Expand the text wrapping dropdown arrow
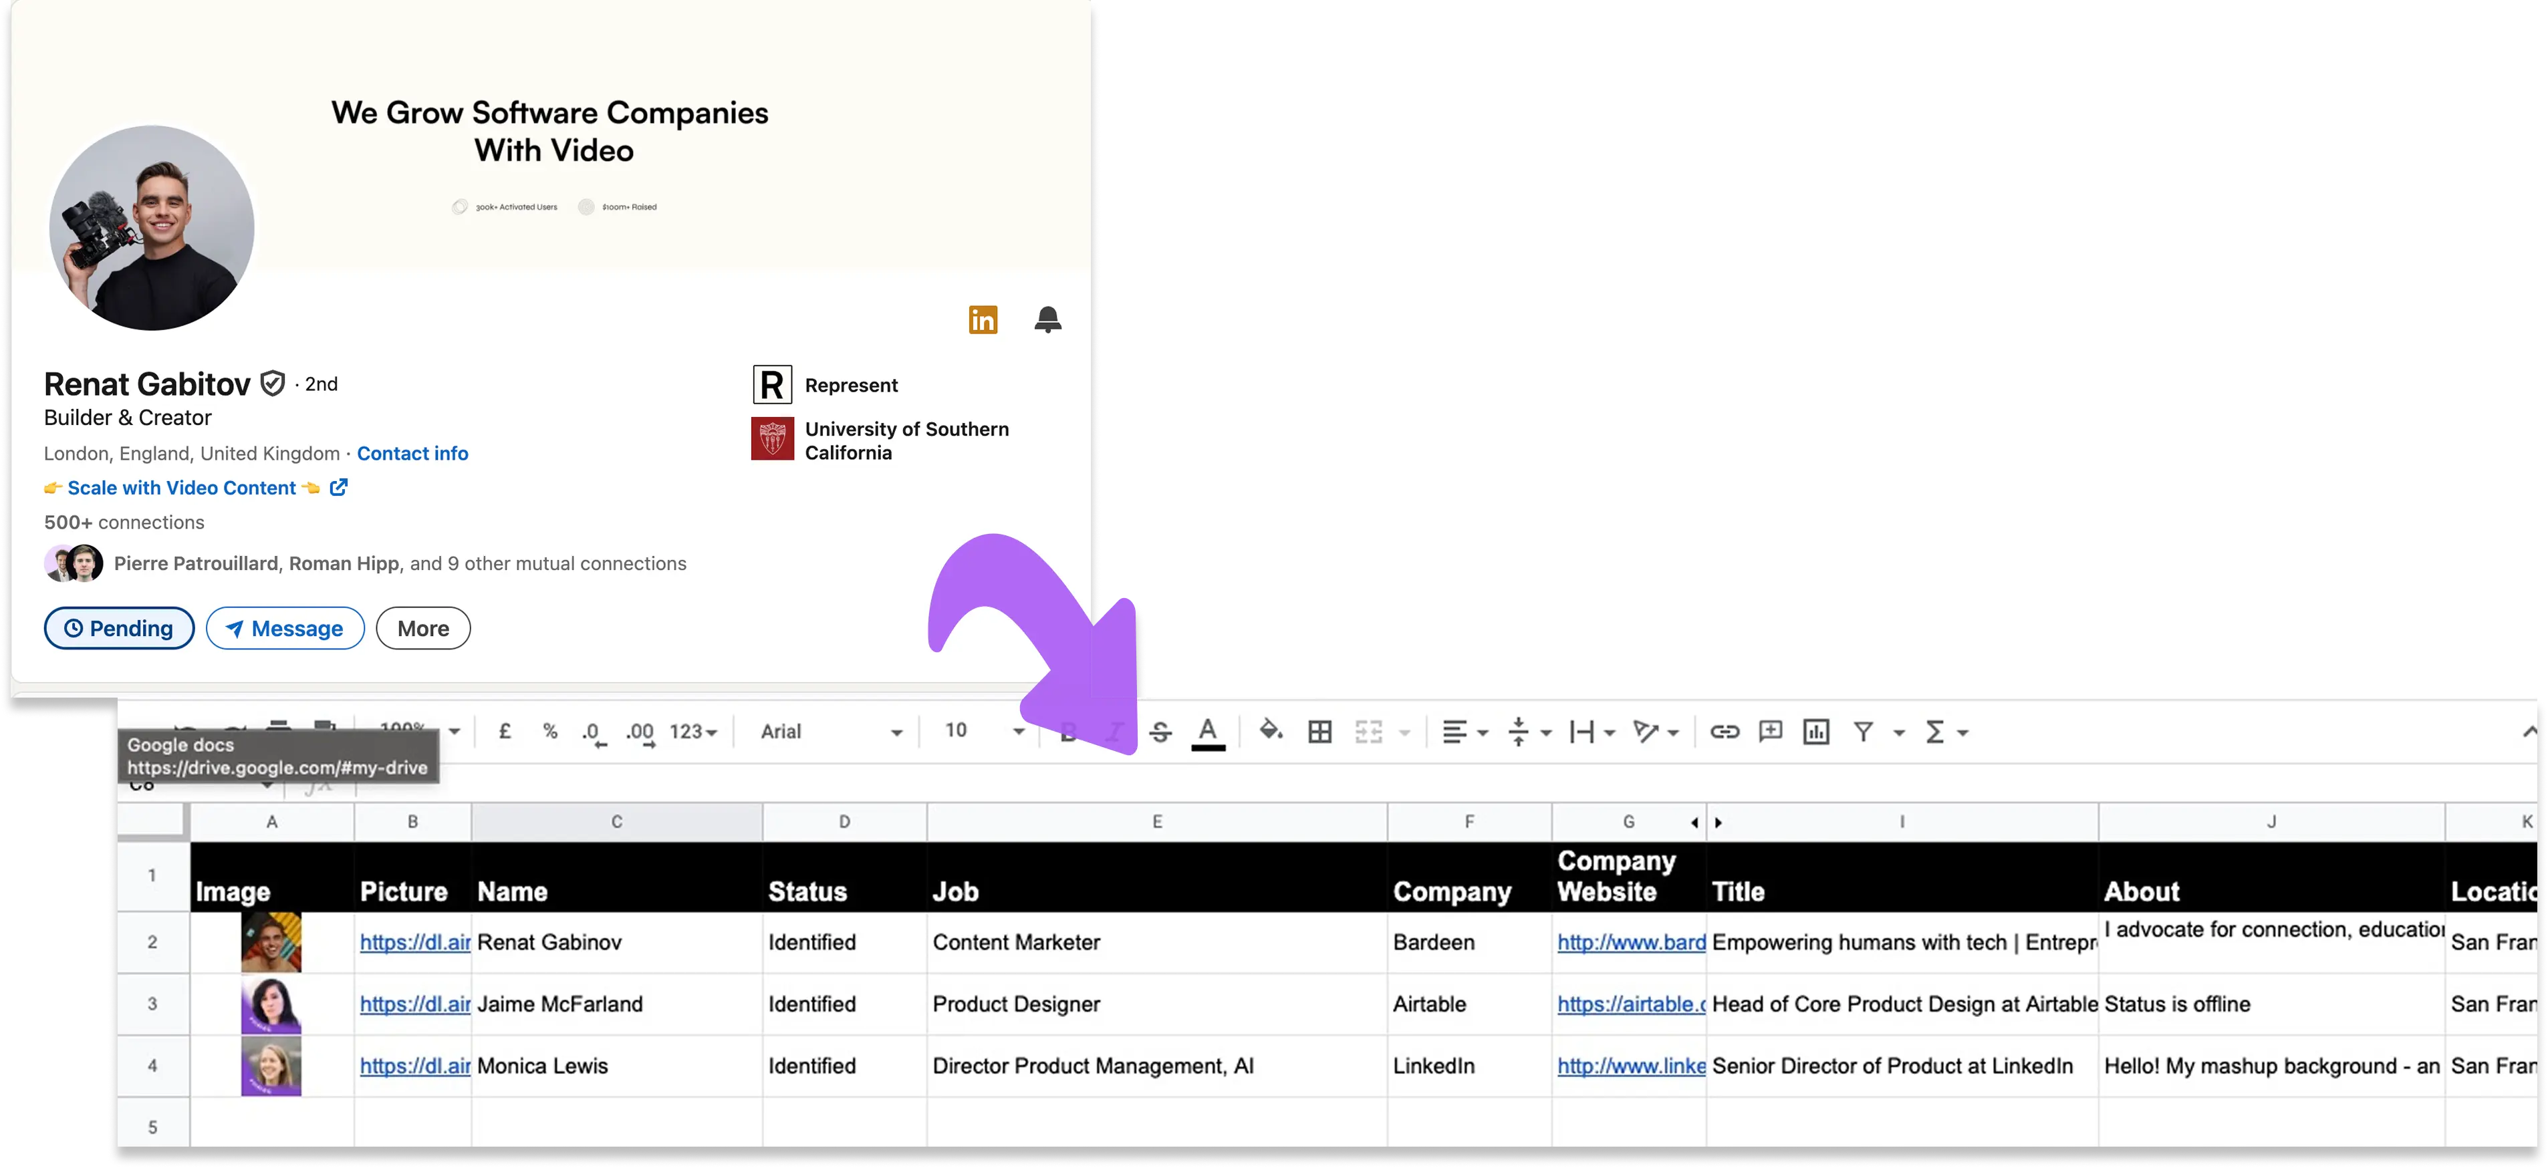 [x=1610, y=733]
